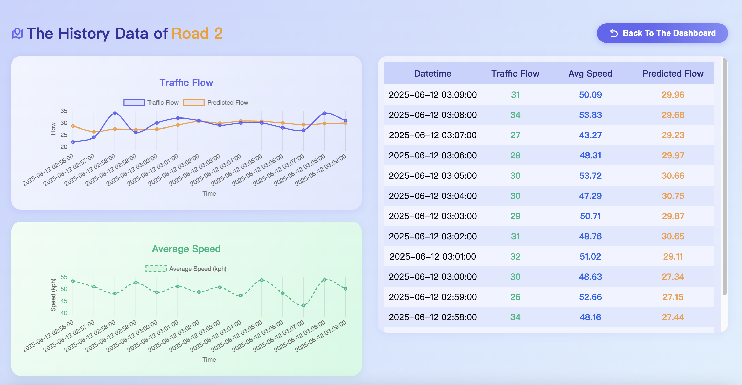Click the 03:07:00 lowest point on speed chart
The height and width of the screenshot is (385, 742).
pyautogui.click(x=304, y=305)
